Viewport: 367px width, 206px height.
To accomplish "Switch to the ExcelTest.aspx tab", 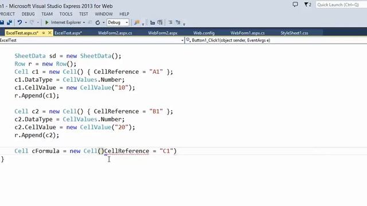I will point(68,33).
